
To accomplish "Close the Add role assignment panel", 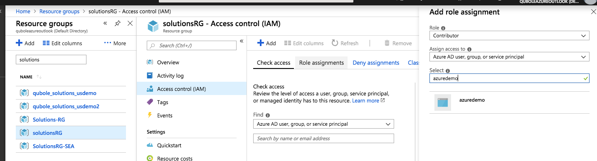I will point(593,12).
